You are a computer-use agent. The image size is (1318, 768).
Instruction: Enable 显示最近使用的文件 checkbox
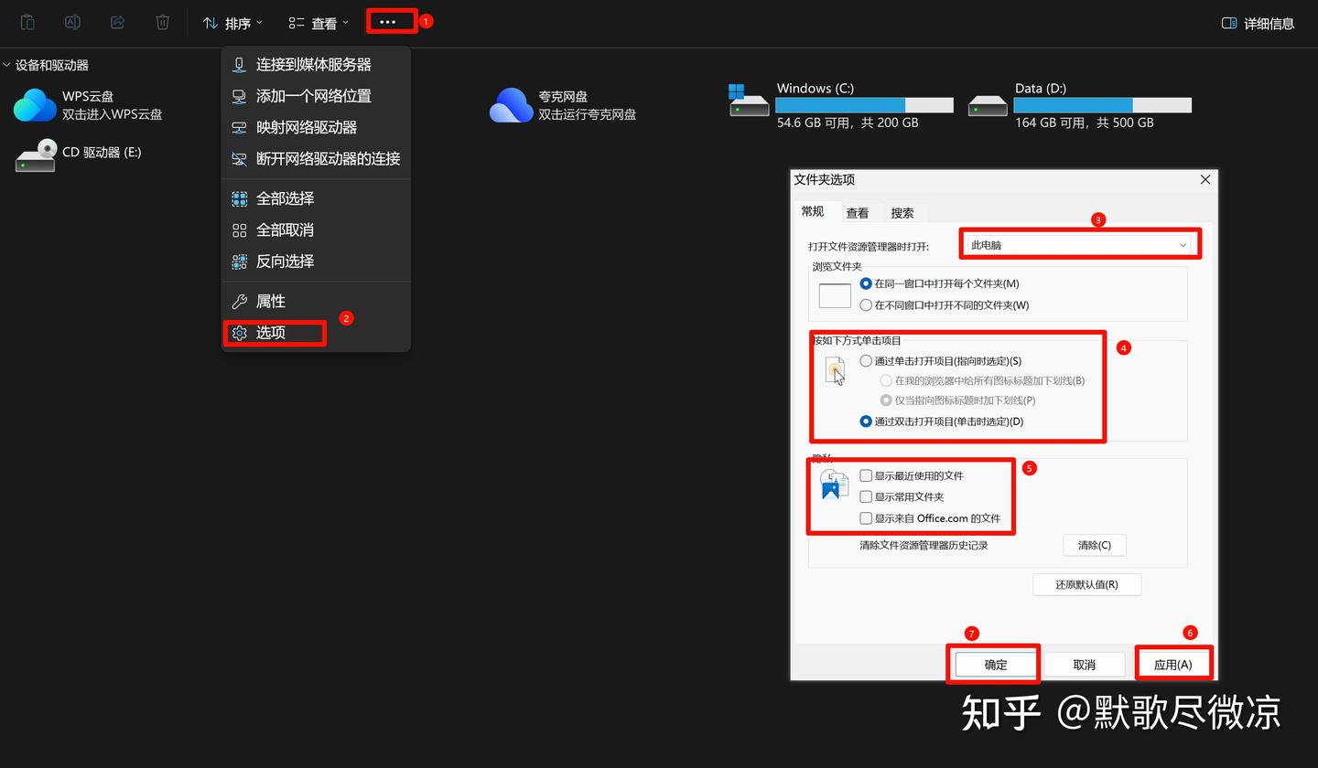pos(866,475)
